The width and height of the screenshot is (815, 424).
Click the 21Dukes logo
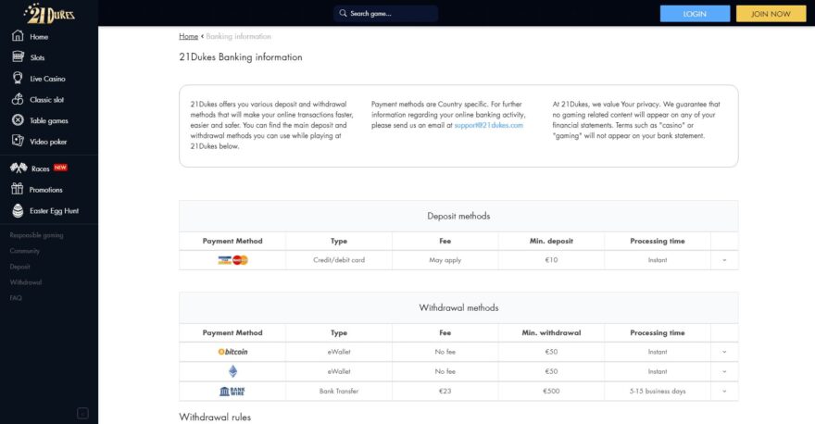pos(49,14)
